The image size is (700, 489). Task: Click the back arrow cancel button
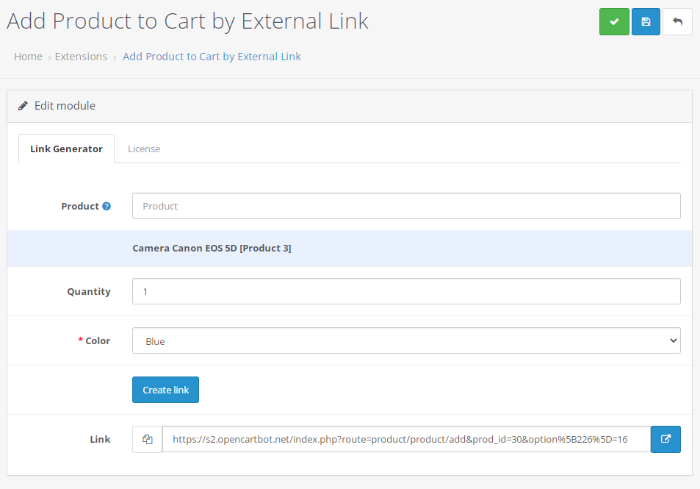677,22
